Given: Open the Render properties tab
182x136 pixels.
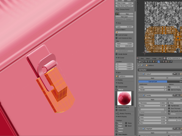Looking at the screenshot, I should click(144, 62).
